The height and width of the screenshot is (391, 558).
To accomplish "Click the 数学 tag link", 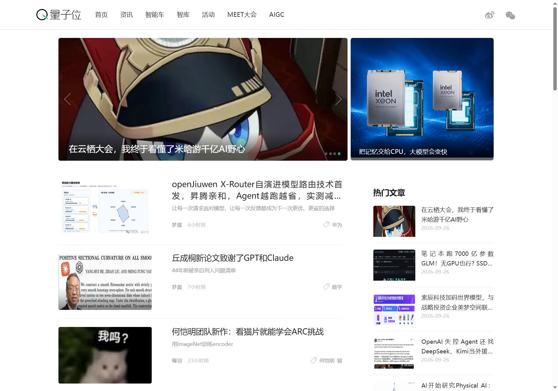I will 337,287.
